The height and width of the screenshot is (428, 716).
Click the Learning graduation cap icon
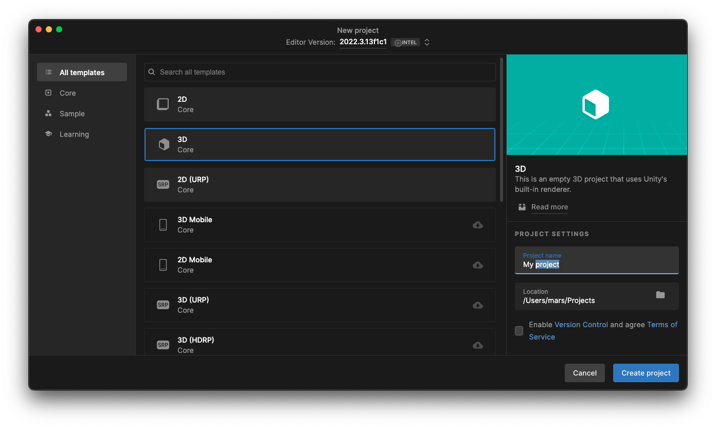point(48,134)
